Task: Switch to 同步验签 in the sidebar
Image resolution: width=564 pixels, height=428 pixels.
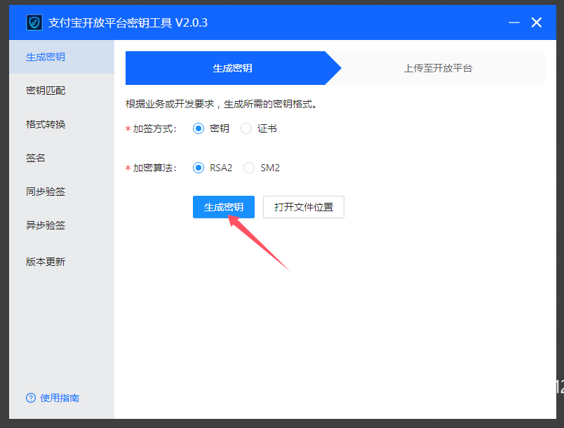Action: [x=46, y=192]
